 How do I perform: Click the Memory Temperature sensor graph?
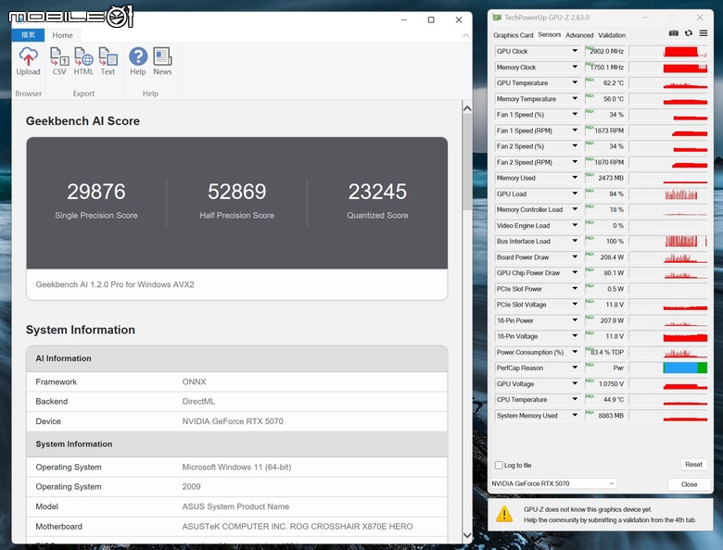click(x=668, y=98)
